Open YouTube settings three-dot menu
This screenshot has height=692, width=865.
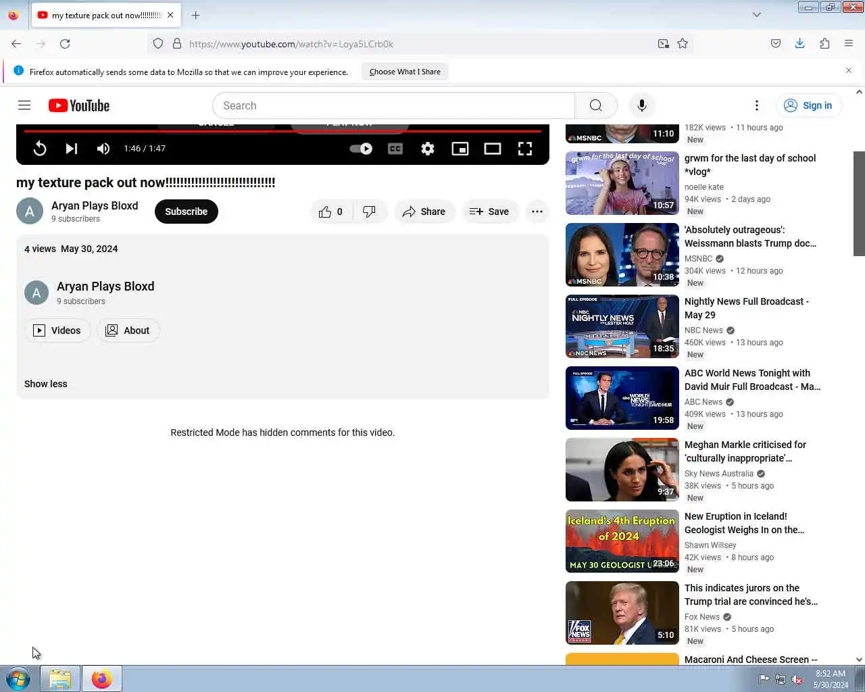coord(757,105)
